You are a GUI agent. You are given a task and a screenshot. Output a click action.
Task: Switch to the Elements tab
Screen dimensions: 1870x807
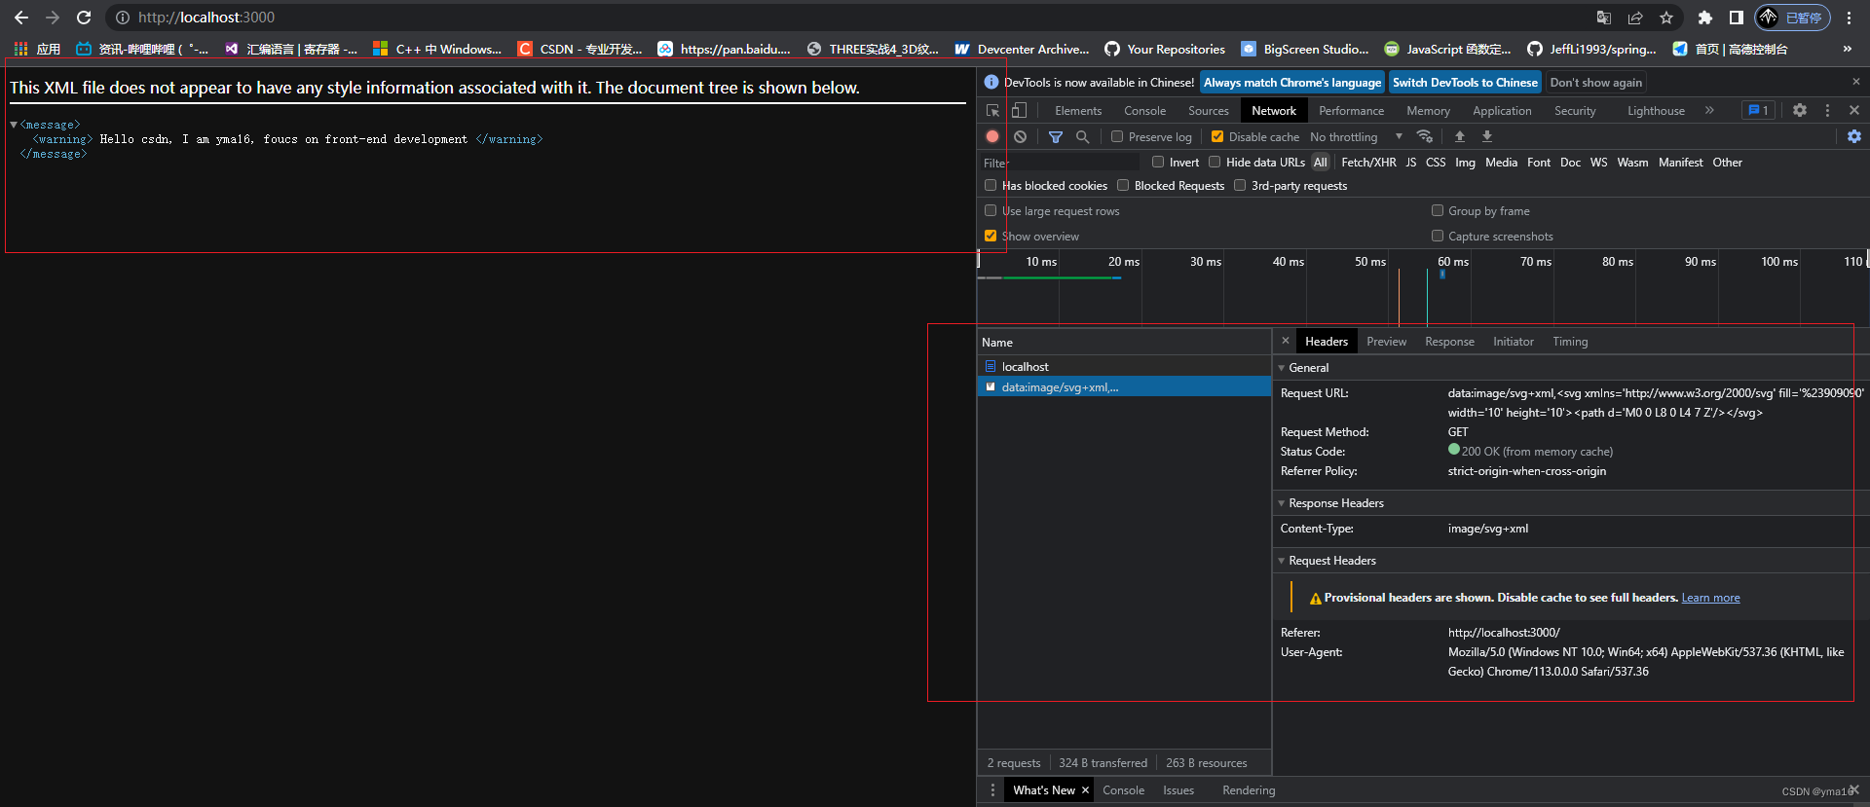[1078, 110]
